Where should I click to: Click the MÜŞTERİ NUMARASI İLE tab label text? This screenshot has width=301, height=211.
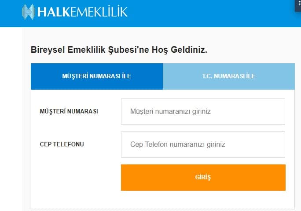96,76
